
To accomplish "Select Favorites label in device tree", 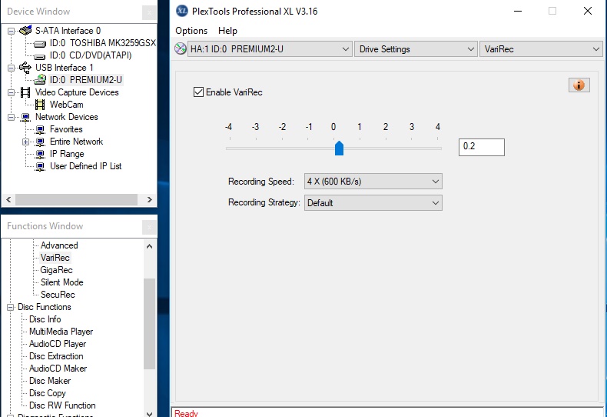I will pos(66,129).
